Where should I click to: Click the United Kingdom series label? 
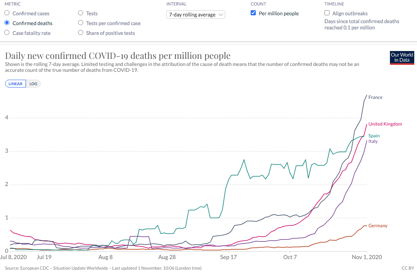coord(385,124)
